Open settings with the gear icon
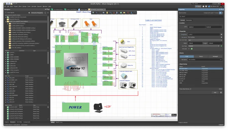This screenshot has width=228, height=130. click(x=206, y=6)
